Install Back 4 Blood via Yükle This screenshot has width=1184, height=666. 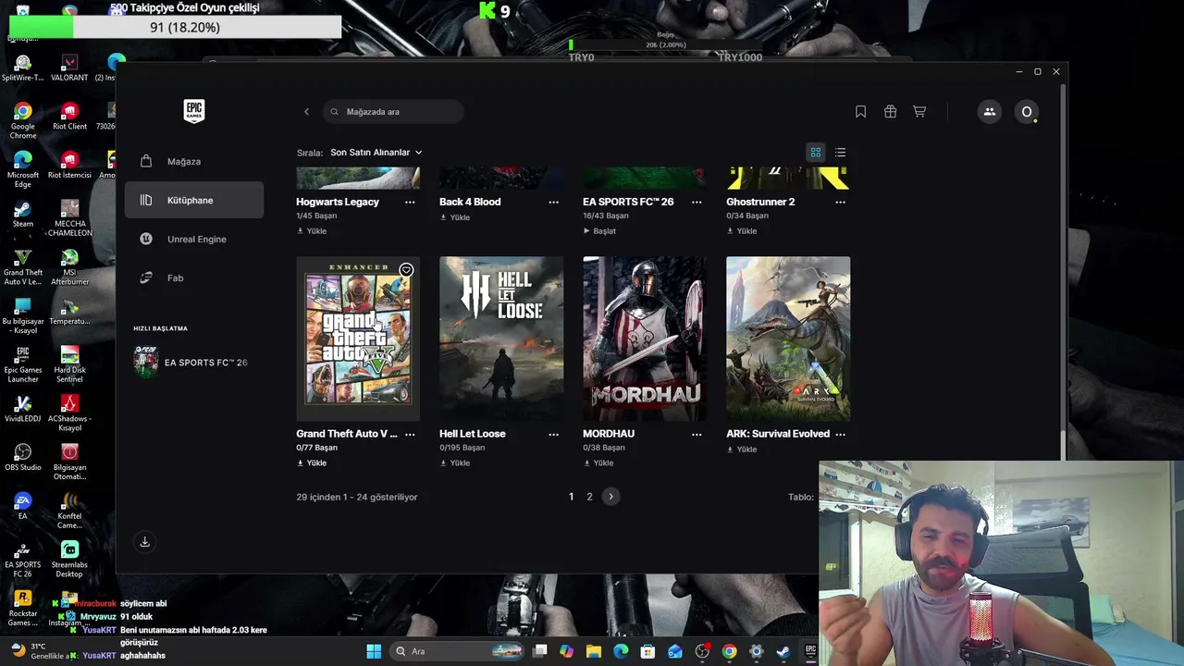point(455,217)
